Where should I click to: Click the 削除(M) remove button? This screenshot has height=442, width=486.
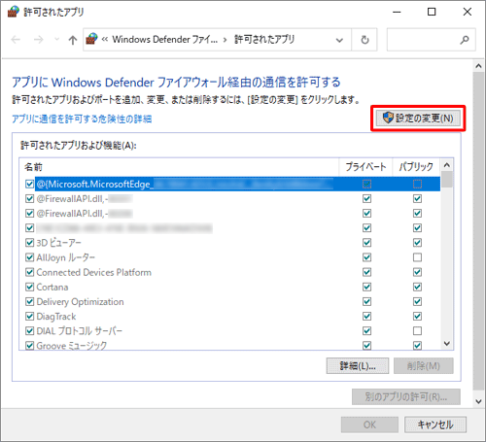[x=424, y=366]
